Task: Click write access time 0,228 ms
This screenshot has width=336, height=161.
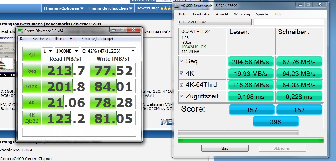Action: (299, 96)
